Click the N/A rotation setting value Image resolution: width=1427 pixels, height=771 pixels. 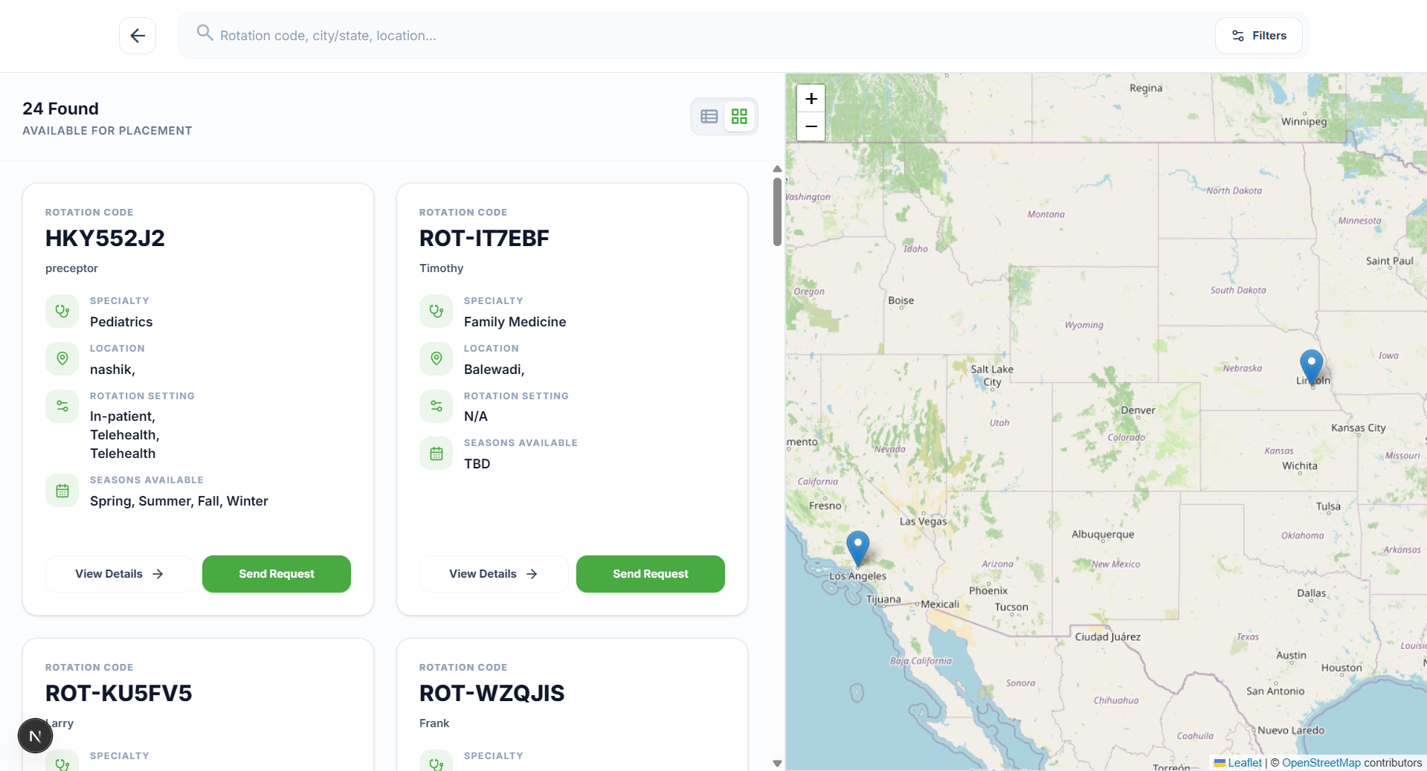tap(476, 416)
